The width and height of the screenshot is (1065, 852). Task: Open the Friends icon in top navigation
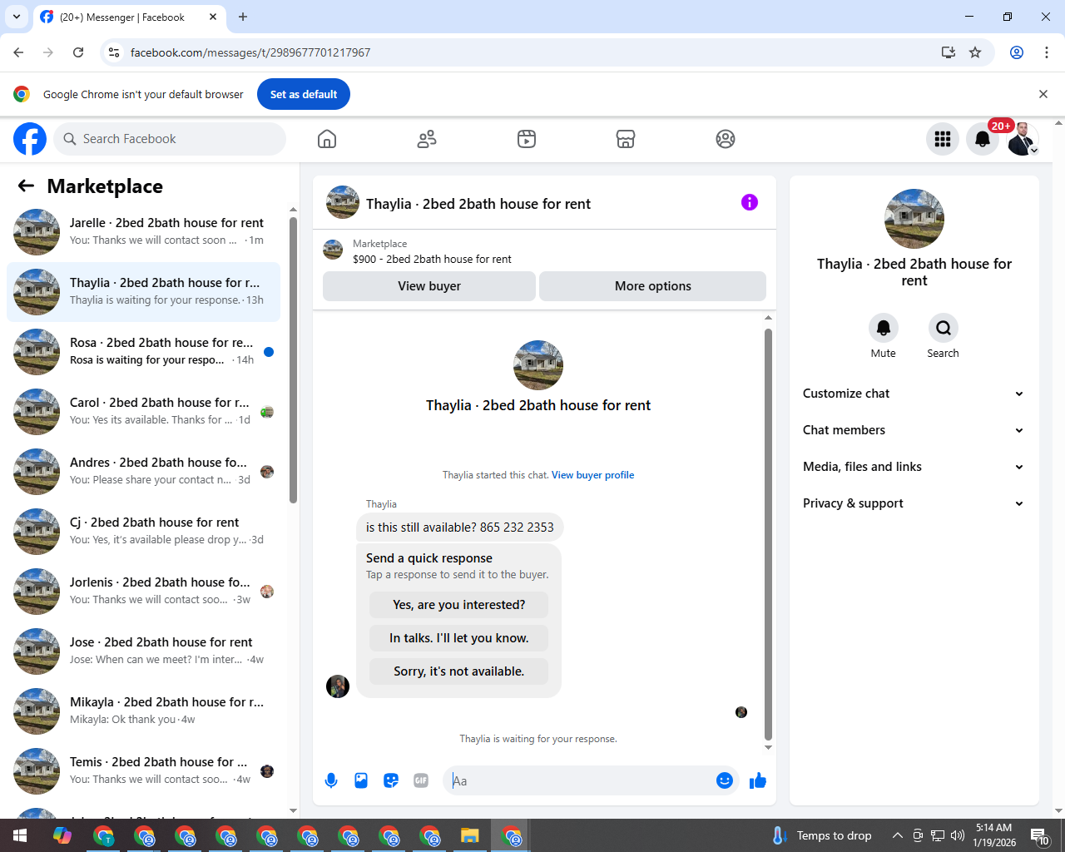(x=427, y=139)
